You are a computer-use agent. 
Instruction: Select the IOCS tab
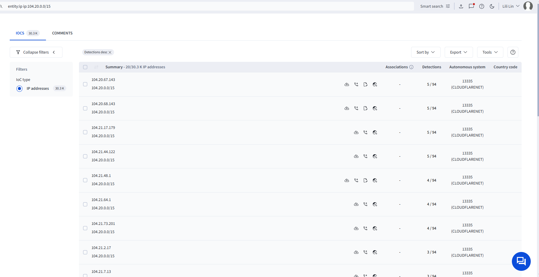pos(20,33)
